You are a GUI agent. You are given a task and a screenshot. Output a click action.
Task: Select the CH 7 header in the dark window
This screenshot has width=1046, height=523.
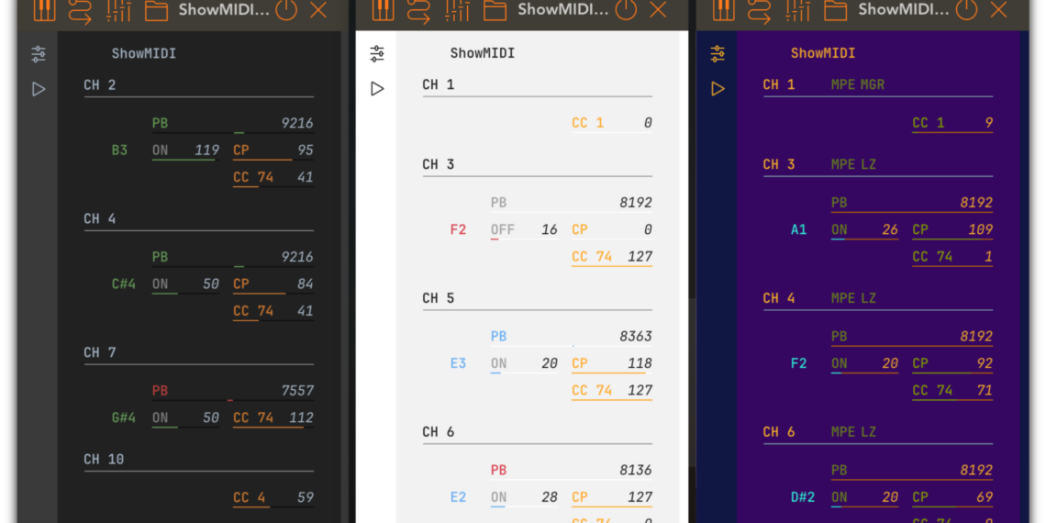(x=100, y=352)
